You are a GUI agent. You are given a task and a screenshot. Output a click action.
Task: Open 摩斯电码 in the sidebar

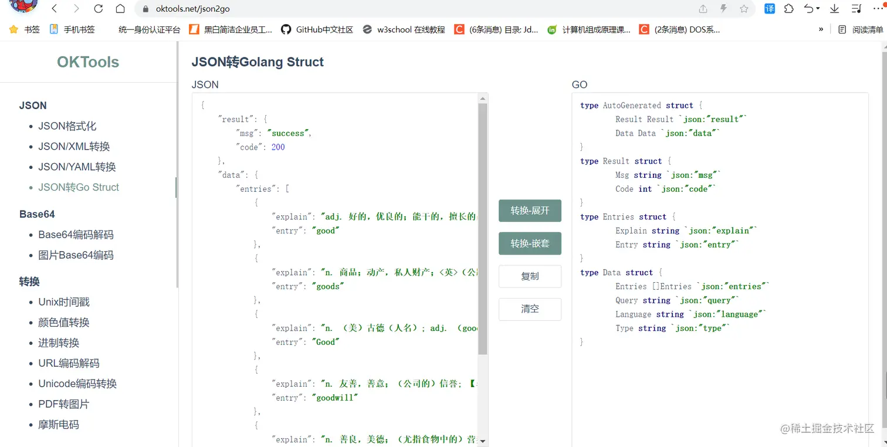pos(59,425)
